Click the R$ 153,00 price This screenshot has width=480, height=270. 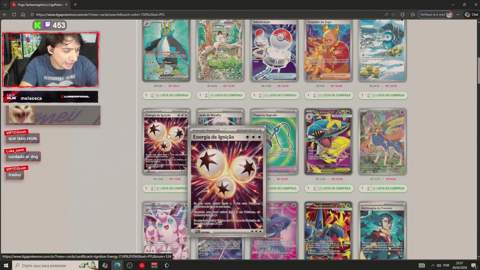283,86
